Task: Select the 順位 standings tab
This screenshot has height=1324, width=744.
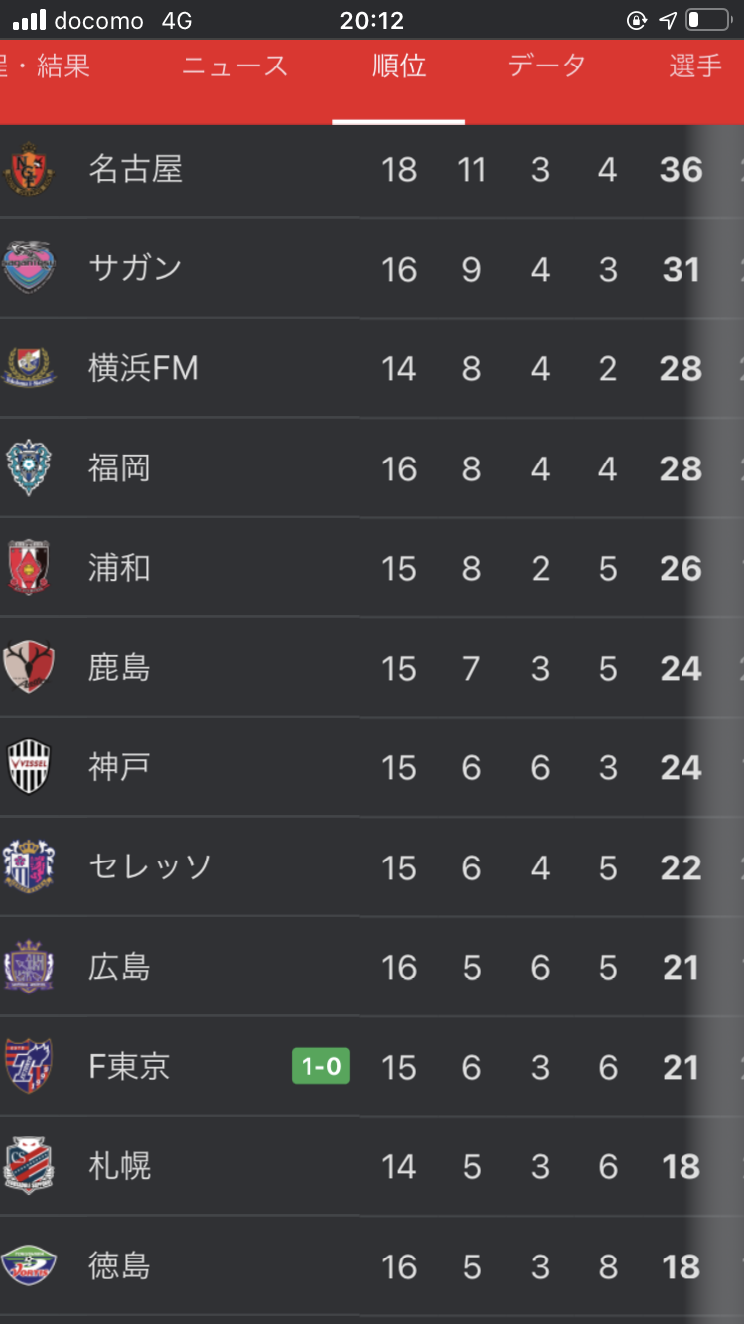Action: point(399,66)
